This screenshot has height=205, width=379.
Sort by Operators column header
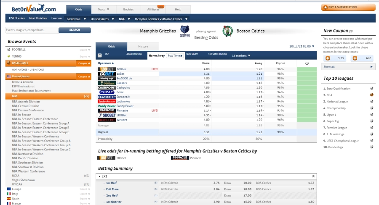click(106, 63)
